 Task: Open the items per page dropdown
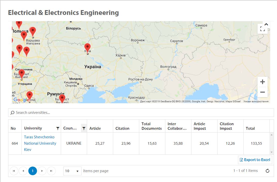72,171
